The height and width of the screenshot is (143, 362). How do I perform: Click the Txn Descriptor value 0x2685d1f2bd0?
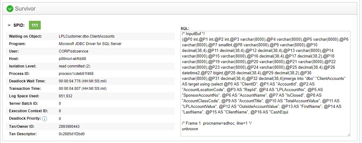tap(72, 134)
